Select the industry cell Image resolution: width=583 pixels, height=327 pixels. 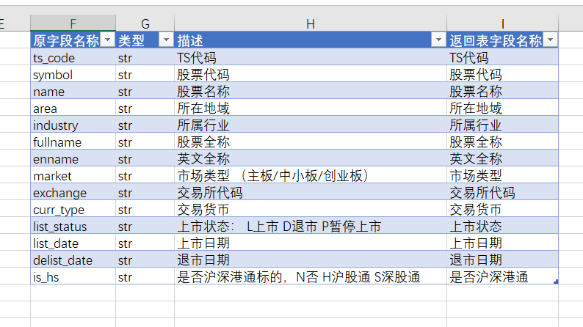point(73,125)
